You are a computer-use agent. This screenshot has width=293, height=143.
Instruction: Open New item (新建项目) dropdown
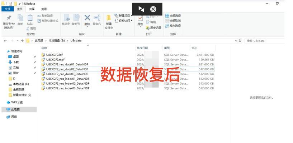click(123, 16)
